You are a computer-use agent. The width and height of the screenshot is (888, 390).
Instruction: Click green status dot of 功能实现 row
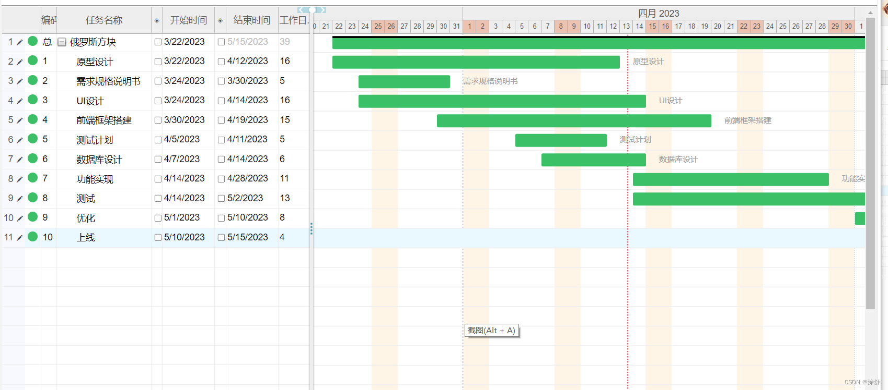[32, 178]
